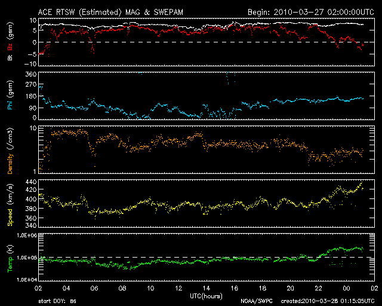The image size is (382, 306).
Task: Click the '420' speed axis value
Action: click(x=31, y=189)
